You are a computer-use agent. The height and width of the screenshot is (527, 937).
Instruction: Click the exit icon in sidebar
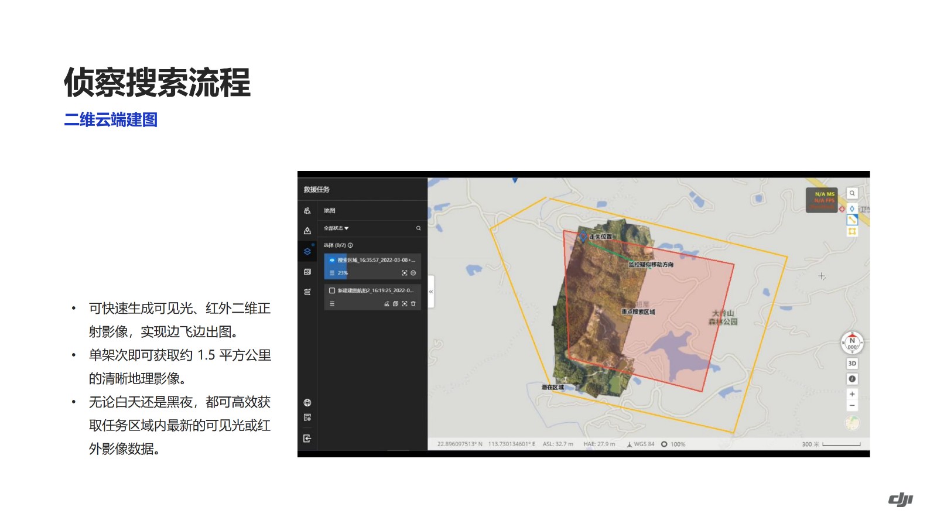point(307,439)
